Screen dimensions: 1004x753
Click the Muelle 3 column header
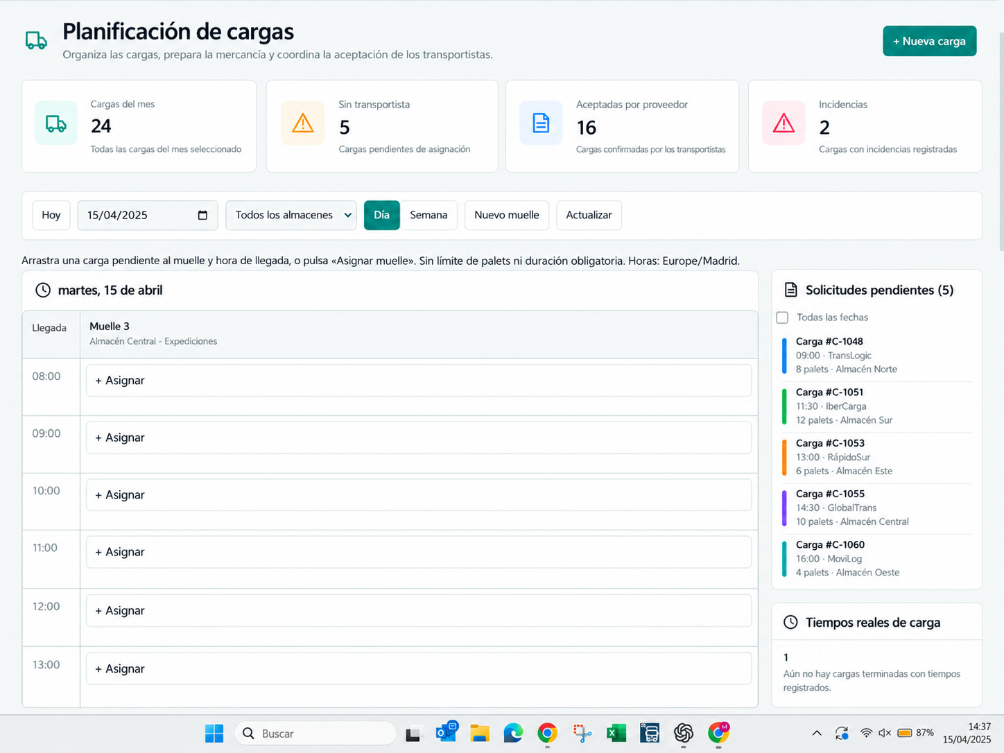click(419, 334)
